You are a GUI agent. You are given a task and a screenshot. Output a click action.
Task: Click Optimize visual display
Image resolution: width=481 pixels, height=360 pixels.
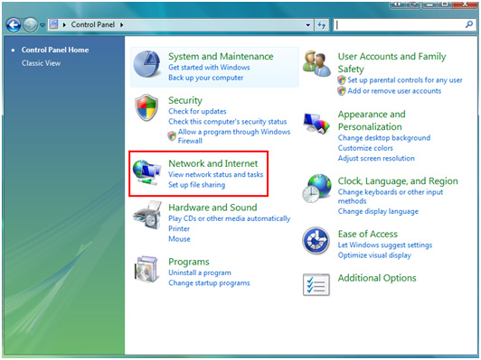point(374,255)
